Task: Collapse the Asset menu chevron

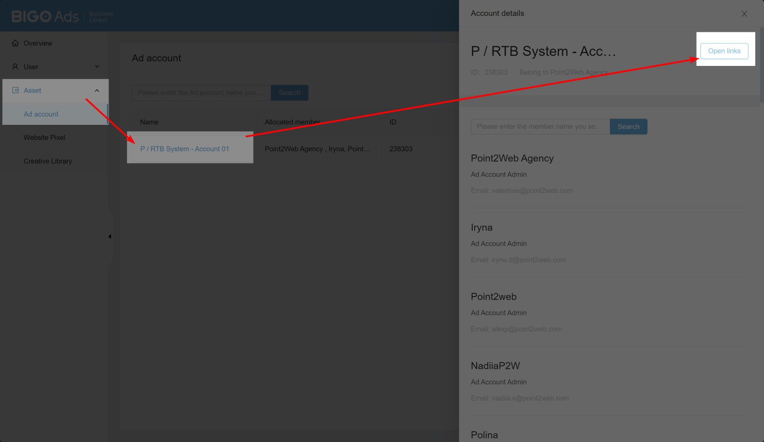Action: tap(97, 90)
